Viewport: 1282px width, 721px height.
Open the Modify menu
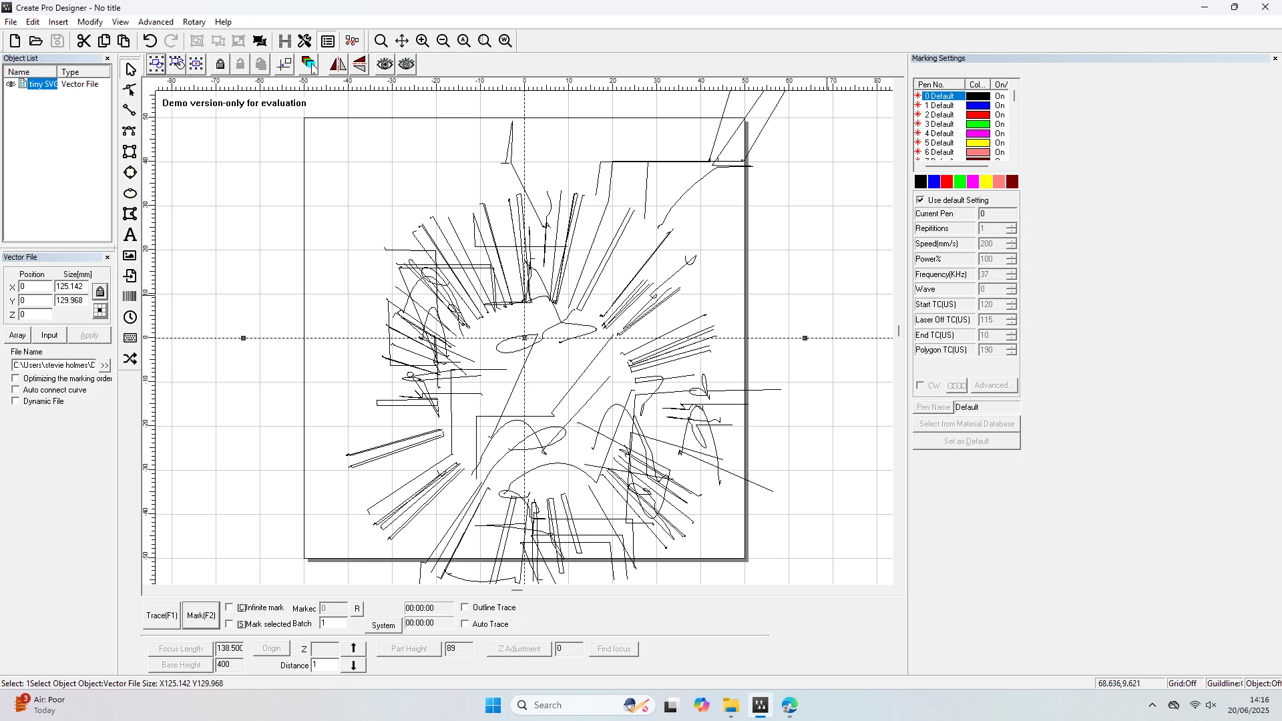coord(89,22)
